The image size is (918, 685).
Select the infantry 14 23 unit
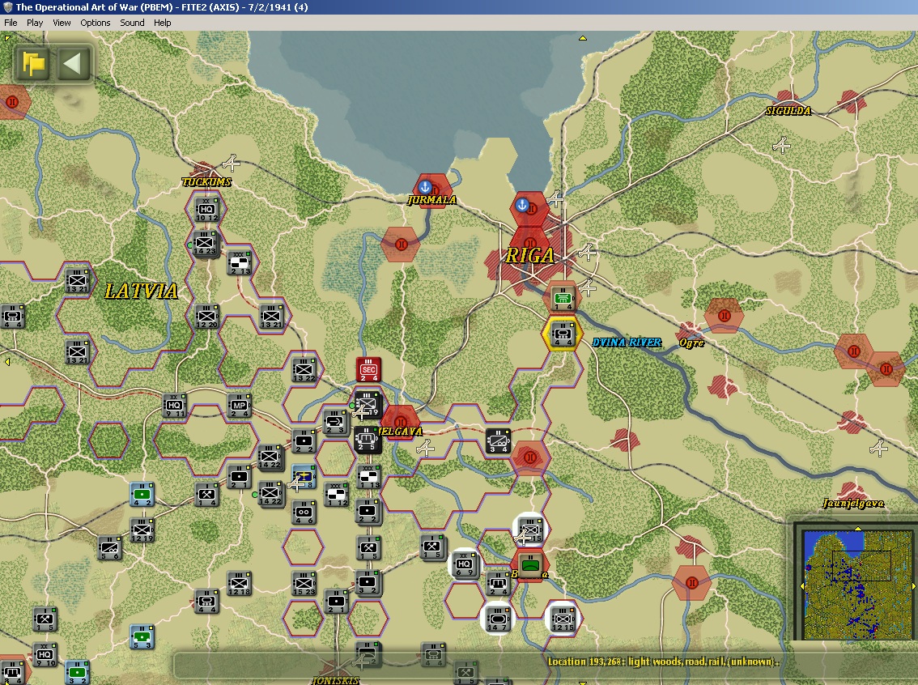pos(205,242)
